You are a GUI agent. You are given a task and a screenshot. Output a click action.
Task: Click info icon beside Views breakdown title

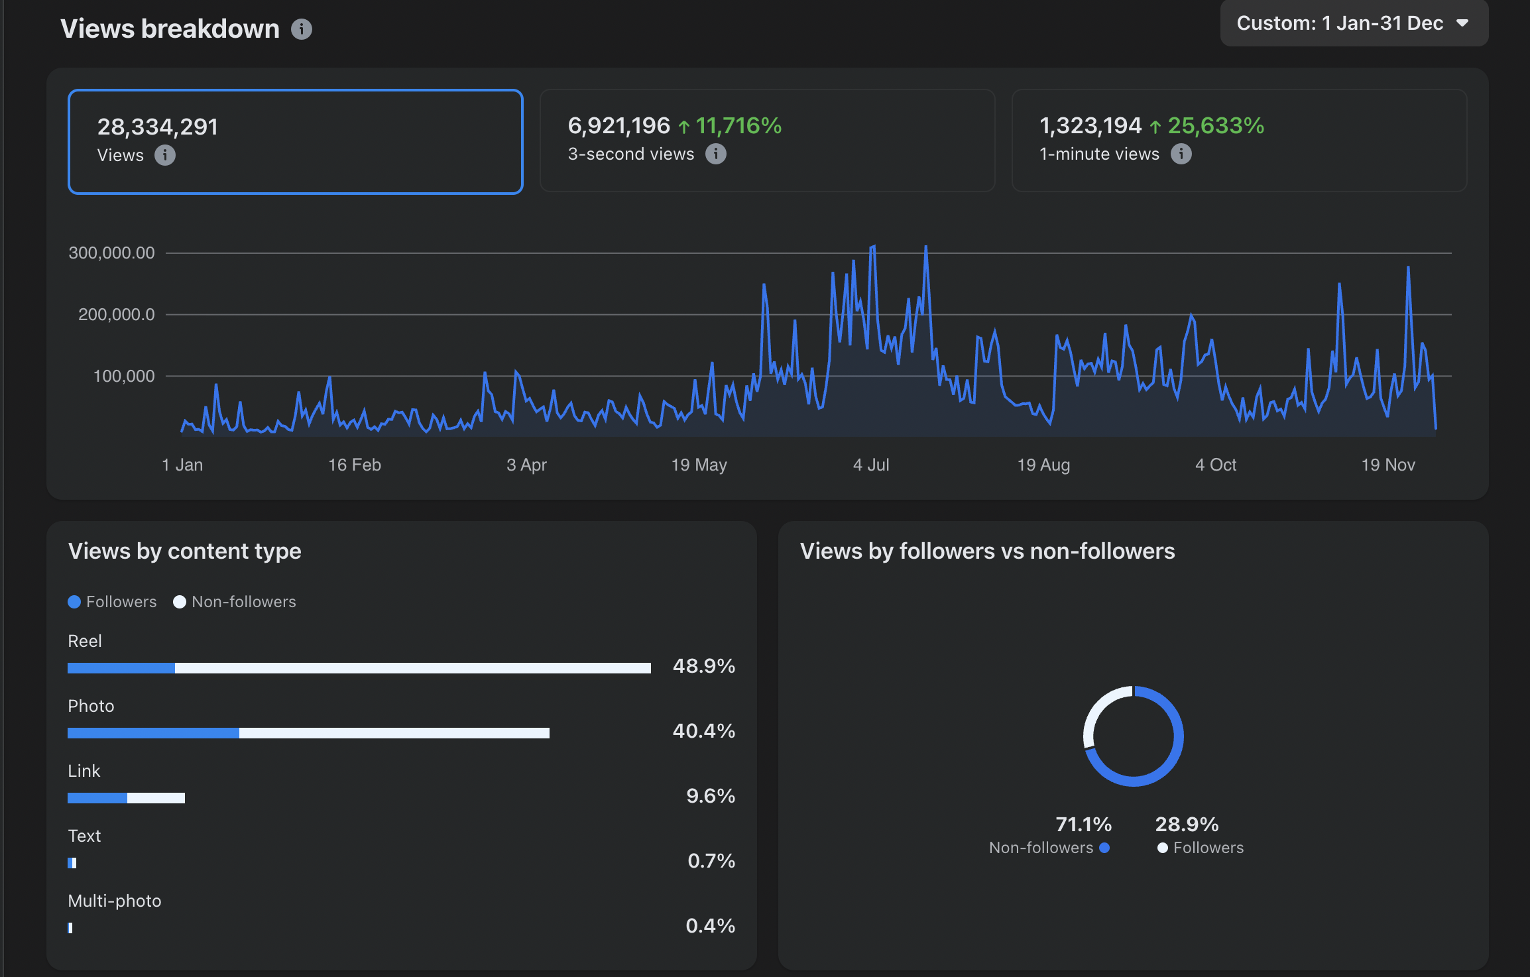pos(302,29)
